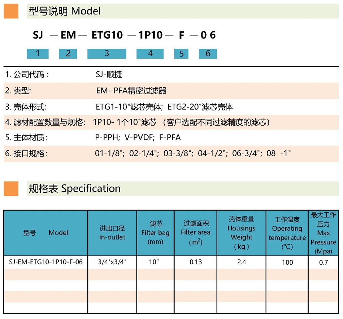
Task: Click the wide blue box numbered 3
Action: pyautogui.click(x=107, y=54)
